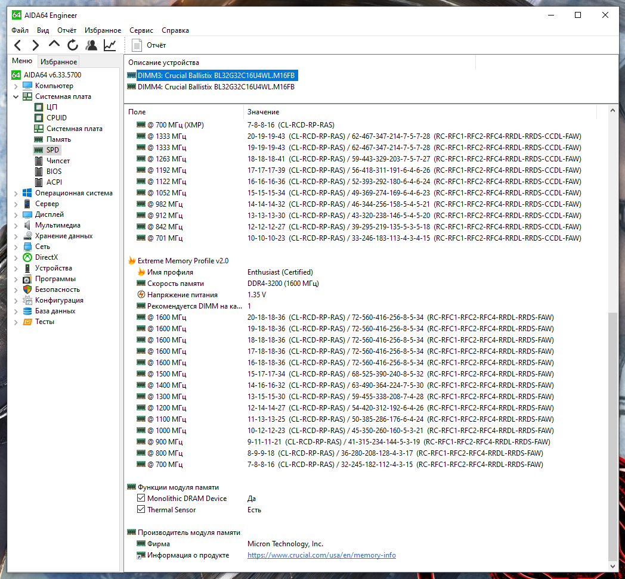Click the Компьютер monitor icon in the tree

click(27, 86)
